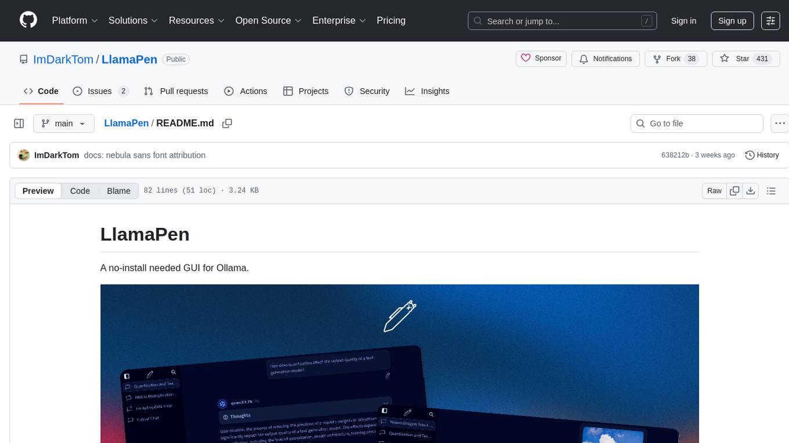This screenshot has width=789, height=443.
Task: Switch to the Projects tab
Action: point(306,91)
